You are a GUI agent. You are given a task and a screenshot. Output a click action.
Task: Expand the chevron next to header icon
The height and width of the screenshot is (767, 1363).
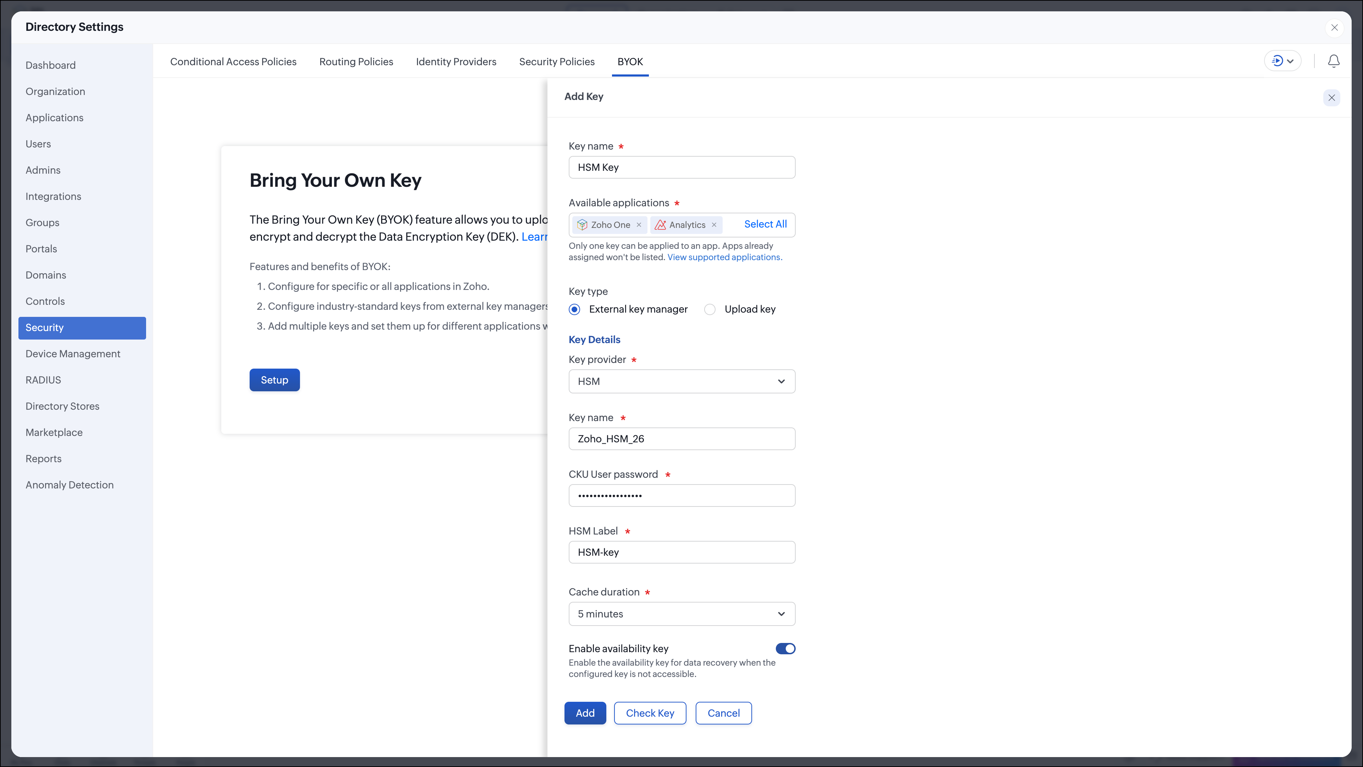tap(1291, 61)
